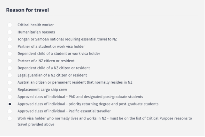Pick Partner of a student or work visa holder
Viewport: 205px width, 137px height.
pyautogui.click(x=10, y=47)
